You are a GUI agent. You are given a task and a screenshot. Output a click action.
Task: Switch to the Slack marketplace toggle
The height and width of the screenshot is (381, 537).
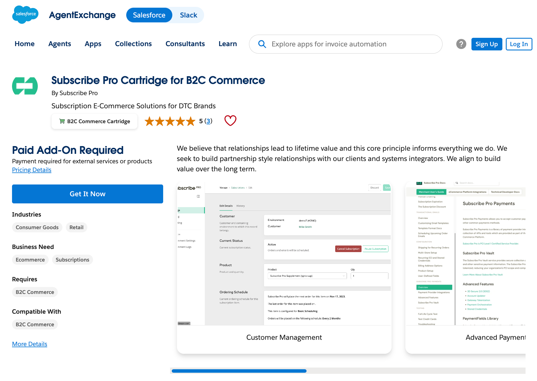pos(188,15)
